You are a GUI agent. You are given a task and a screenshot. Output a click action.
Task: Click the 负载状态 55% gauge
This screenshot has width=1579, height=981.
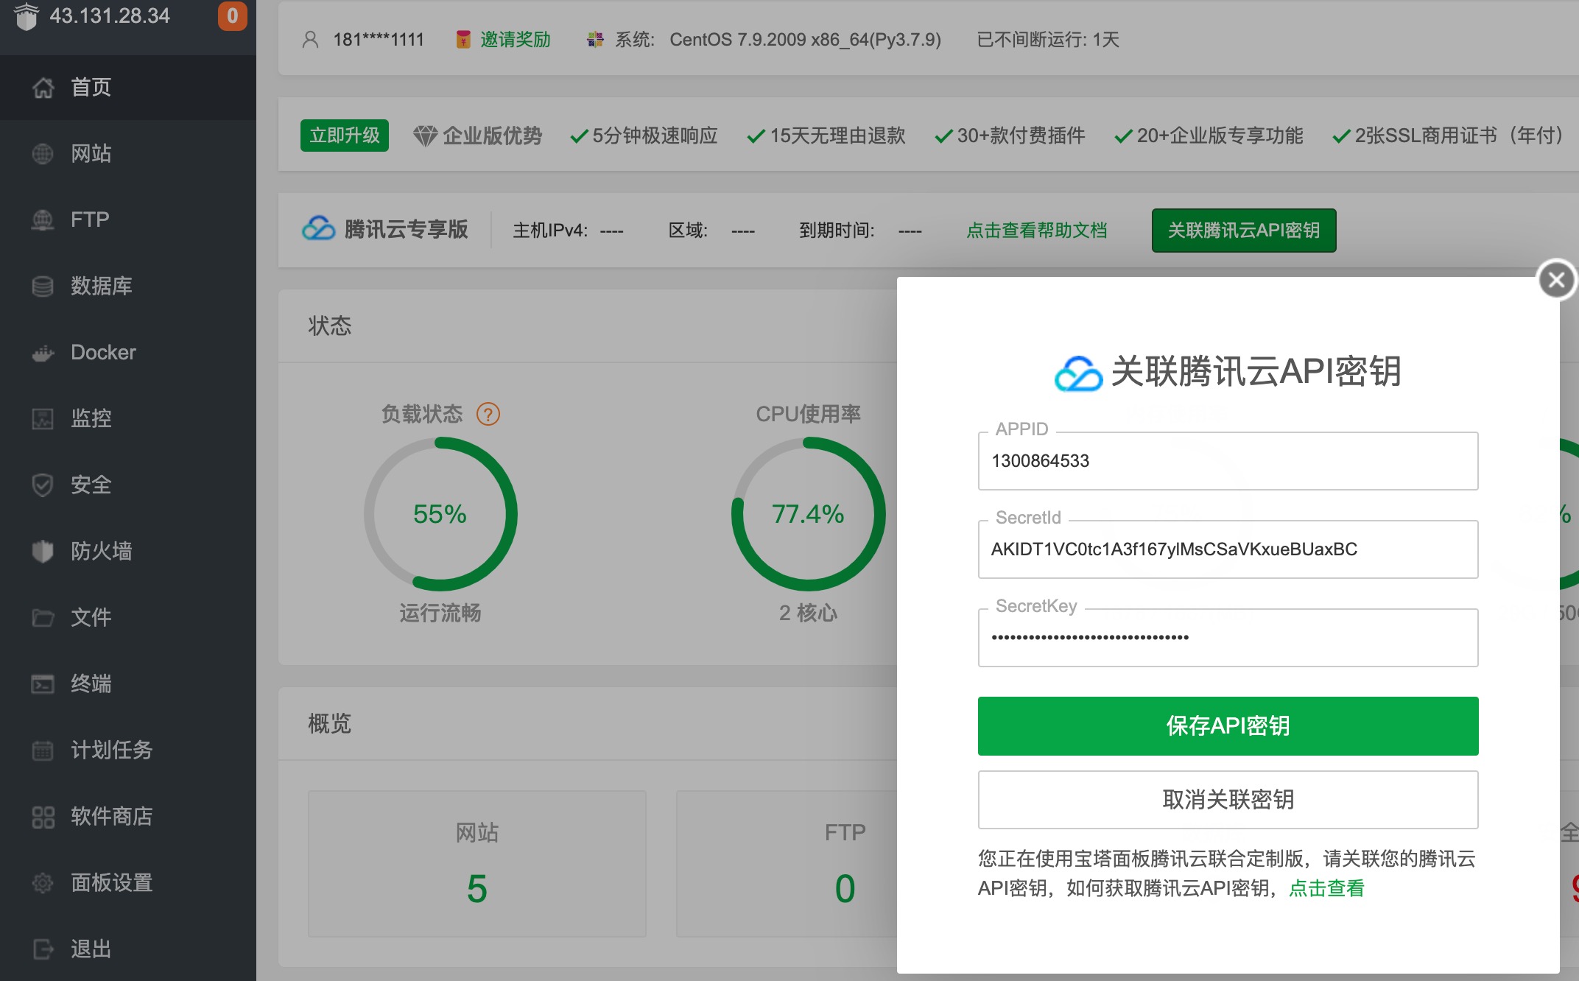[x=440, y=514]
